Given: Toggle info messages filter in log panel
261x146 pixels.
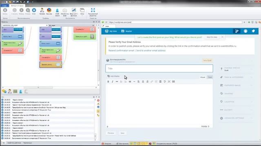Looking at the screenshot, I should tap(98, 107).
